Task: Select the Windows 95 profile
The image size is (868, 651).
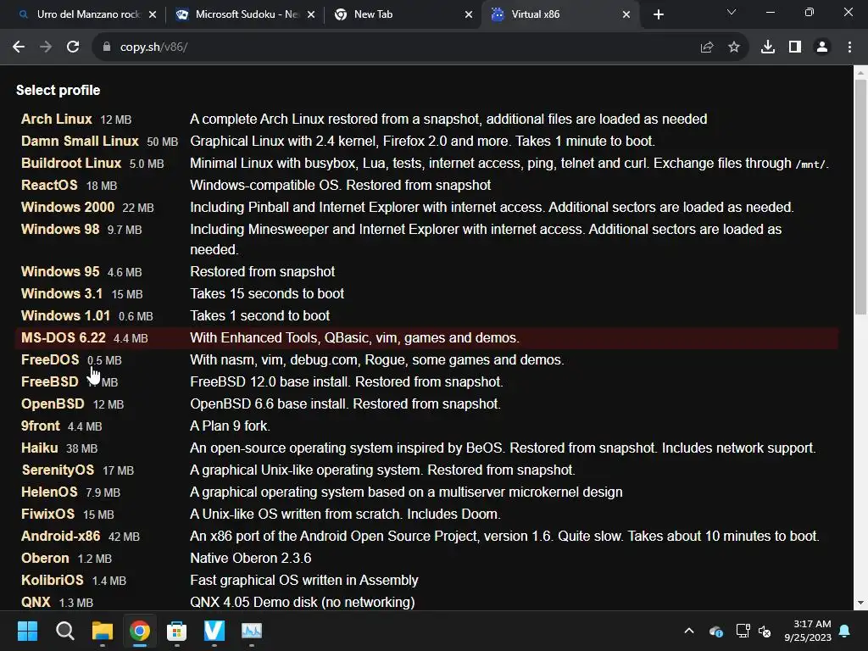Action: [x=60, y=272]
